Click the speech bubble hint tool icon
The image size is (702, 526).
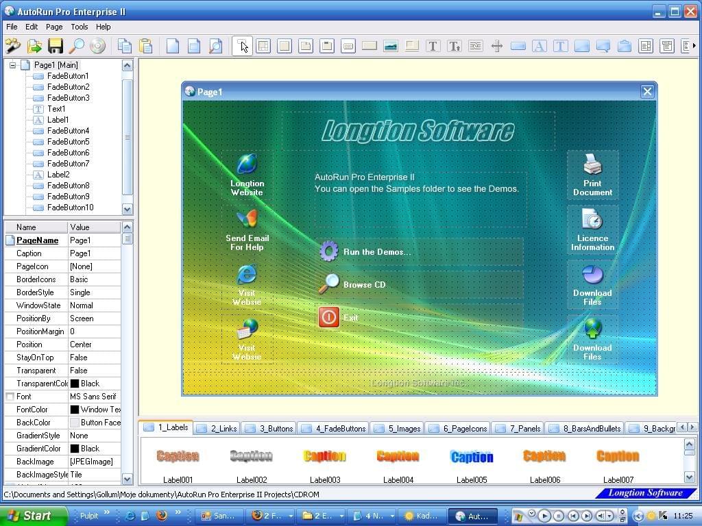coord(603,46)
